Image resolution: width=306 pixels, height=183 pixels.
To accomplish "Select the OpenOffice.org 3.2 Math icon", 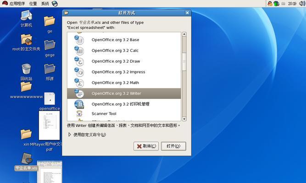I will [x=79, y=83].
